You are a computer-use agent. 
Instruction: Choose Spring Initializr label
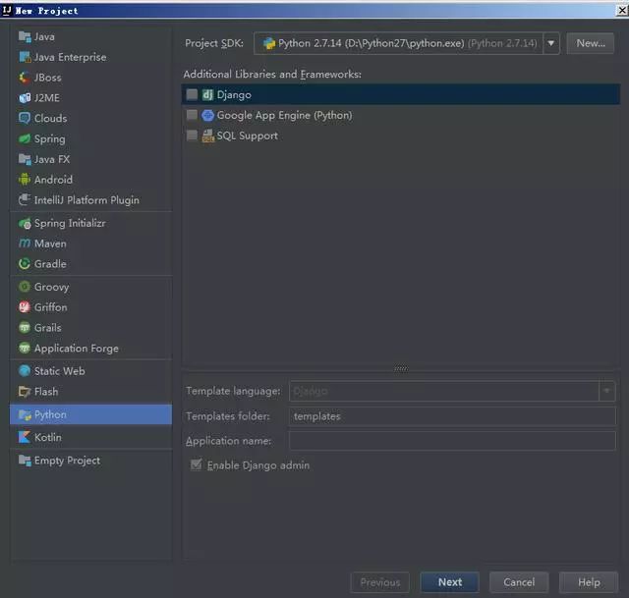70,223
